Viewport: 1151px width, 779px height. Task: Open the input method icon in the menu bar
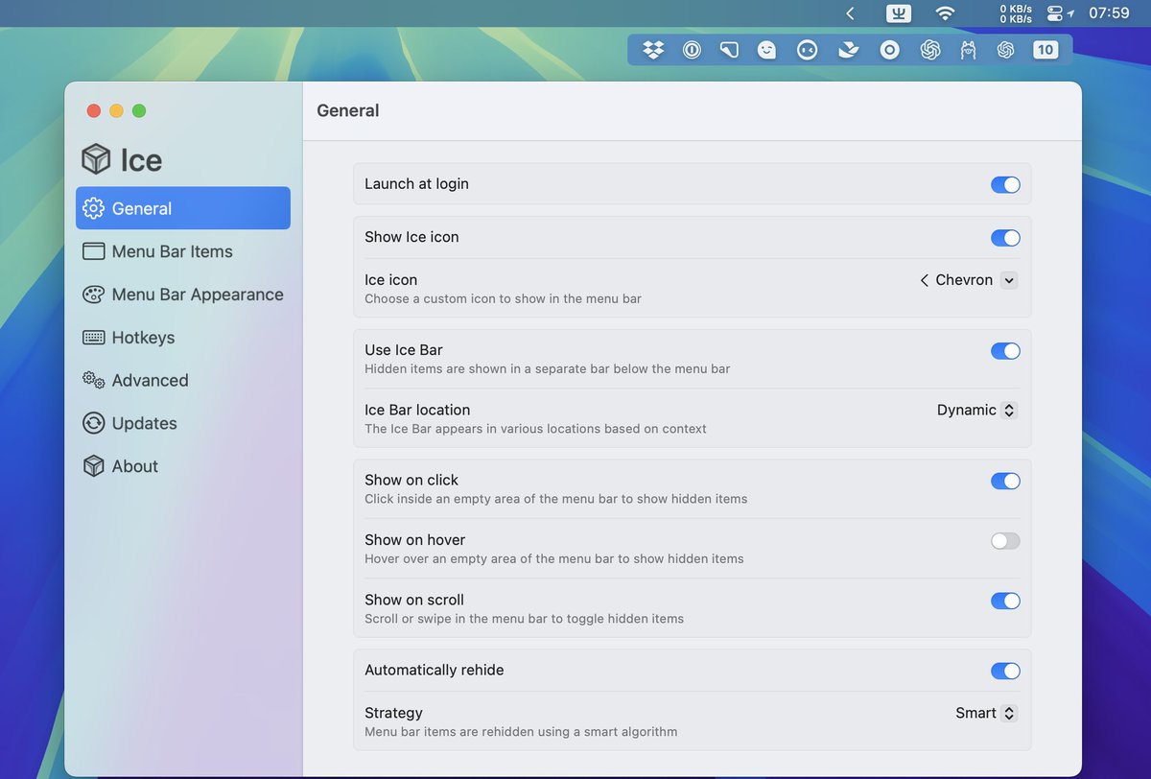pyautogui.click(x=899, y=13)
